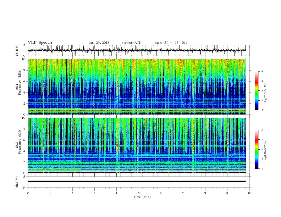Click the lower ch.2 PSD color bar
Screen dimensions: 281x217
pyautogui.click(x=257, y=149)
